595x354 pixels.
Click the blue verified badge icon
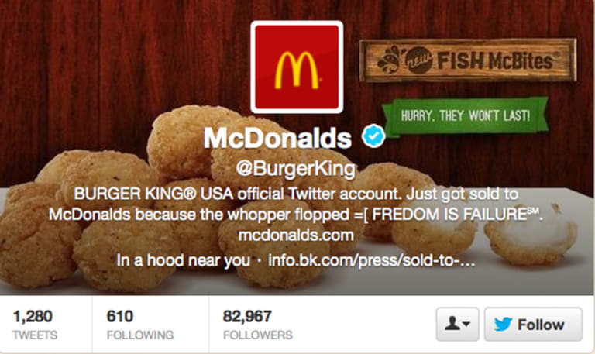click(x=373, y=136)
